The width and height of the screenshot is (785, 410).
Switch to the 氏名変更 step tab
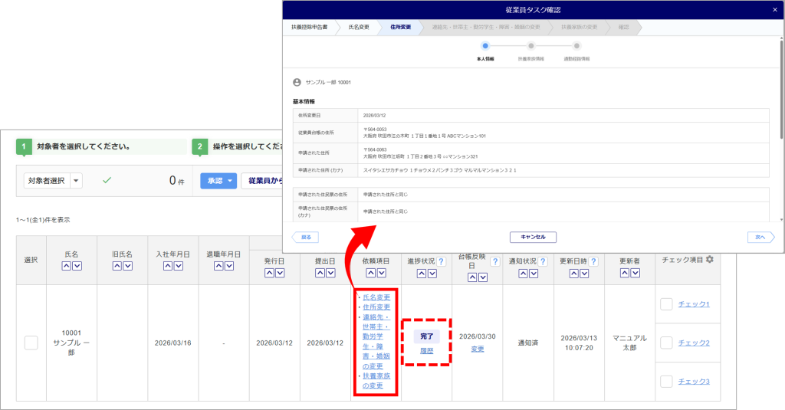click(355, 27)
